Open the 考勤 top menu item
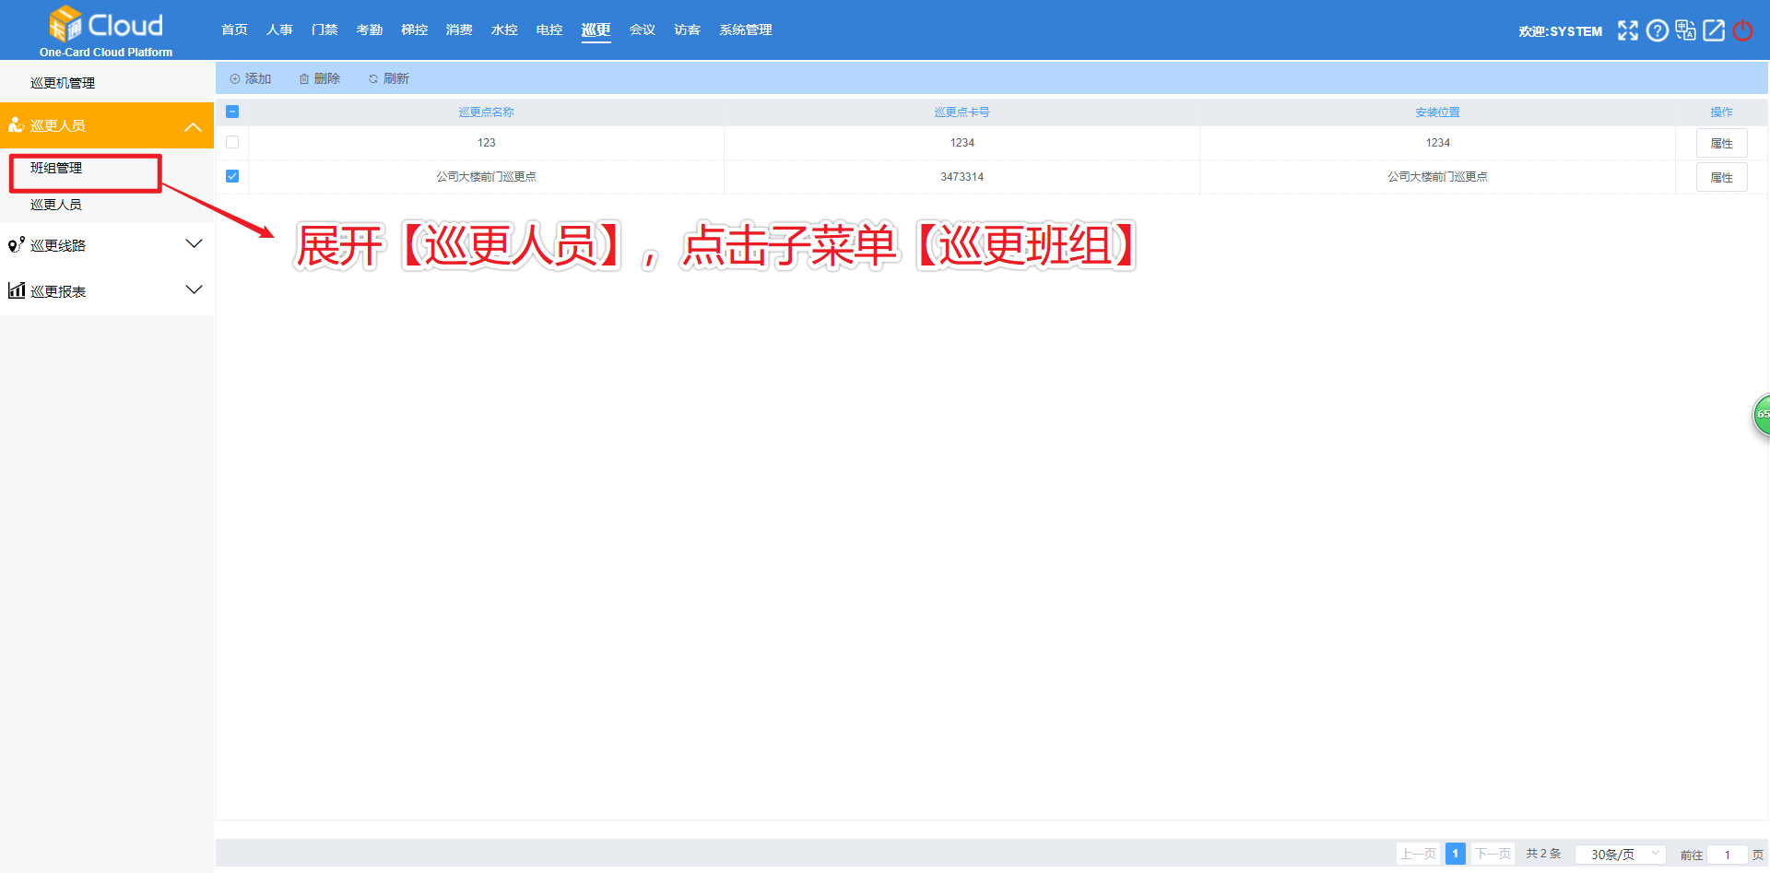 pos(369,29)
